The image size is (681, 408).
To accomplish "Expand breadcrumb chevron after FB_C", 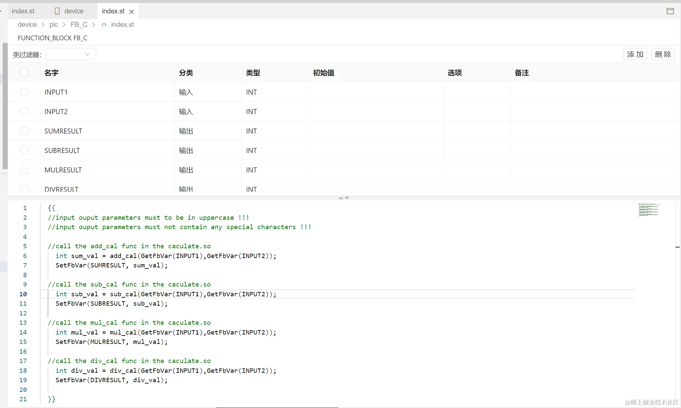I will pos(93,24).
